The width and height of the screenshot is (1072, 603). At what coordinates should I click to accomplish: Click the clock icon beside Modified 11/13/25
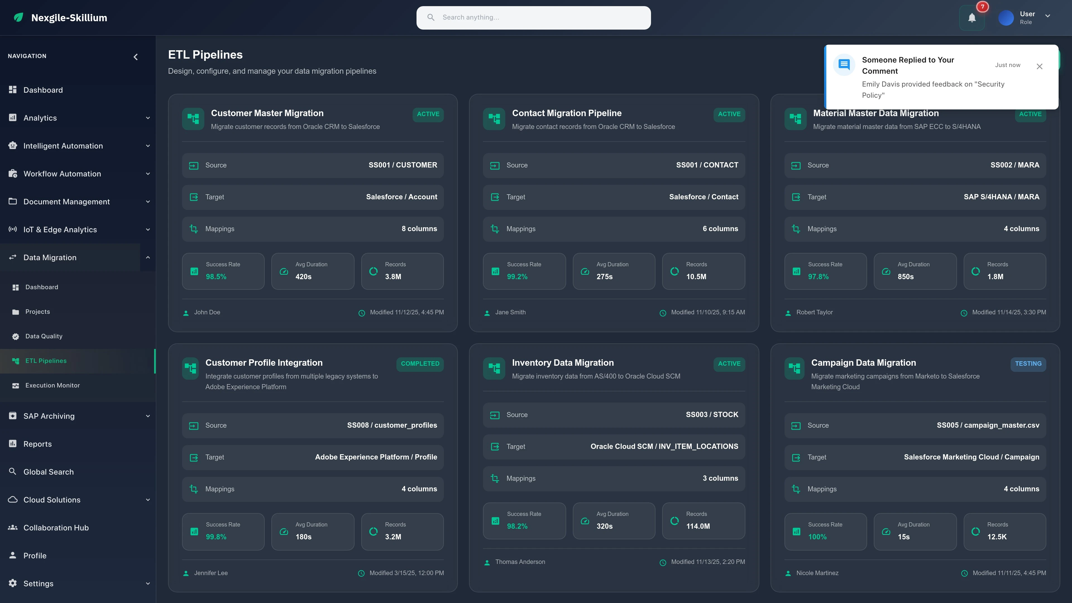[x=663, y=562]
